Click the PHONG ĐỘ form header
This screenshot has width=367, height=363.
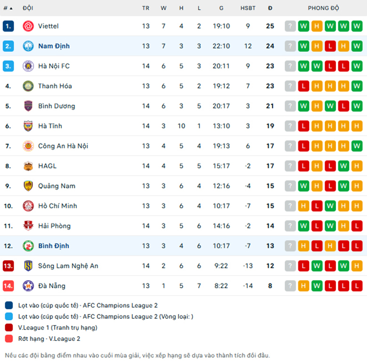point(323,8)
